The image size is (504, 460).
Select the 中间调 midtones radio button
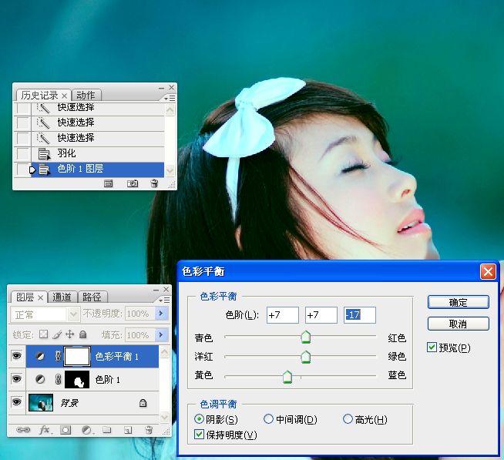tap(268, 419)
